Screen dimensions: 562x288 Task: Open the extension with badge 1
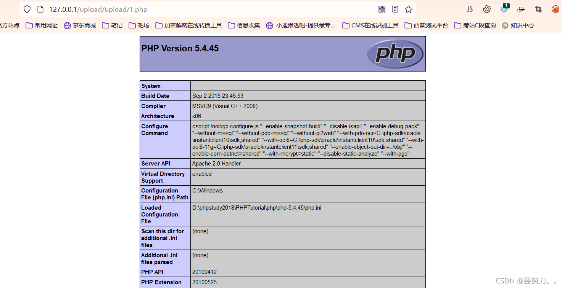(x=504, y=8)
